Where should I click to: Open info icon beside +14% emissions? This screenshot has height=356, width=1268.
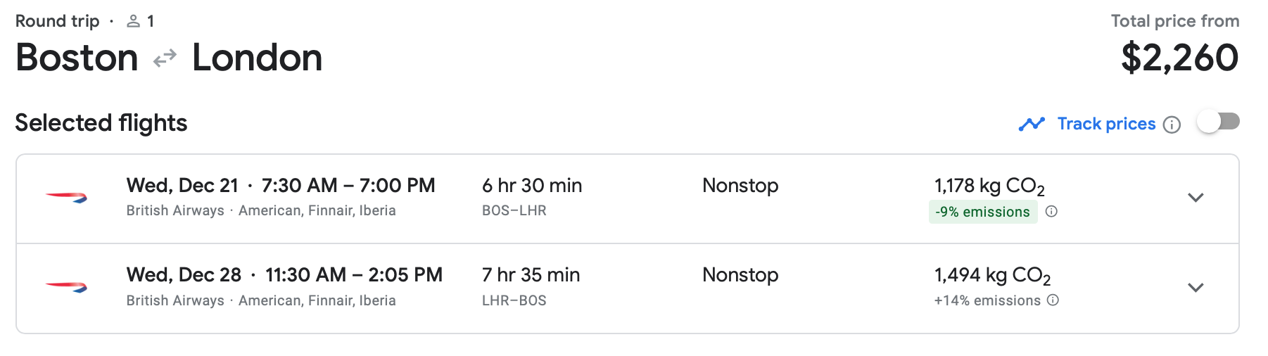coord(1053,300)
